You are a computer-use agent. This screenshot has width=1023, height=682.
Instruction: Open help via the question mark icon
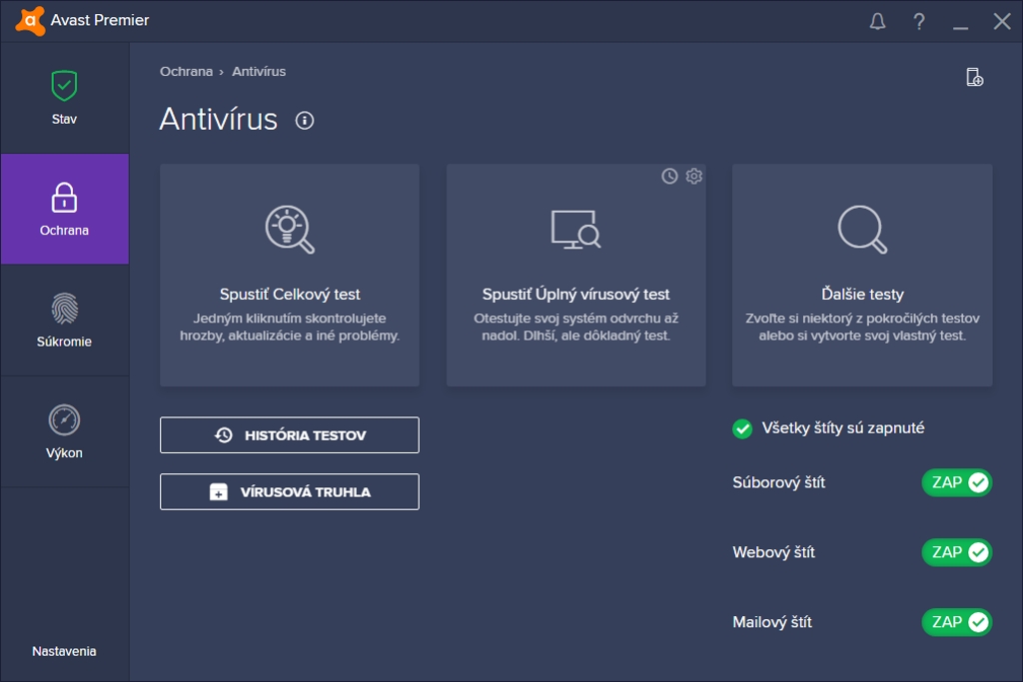click(x=919, y=21)
